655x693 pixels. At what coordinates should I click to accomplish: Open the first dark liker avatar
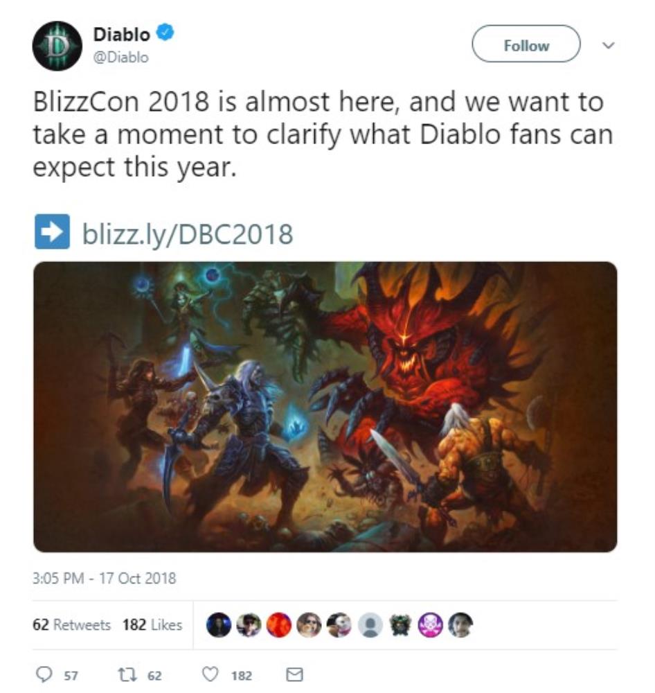[219, 625]
